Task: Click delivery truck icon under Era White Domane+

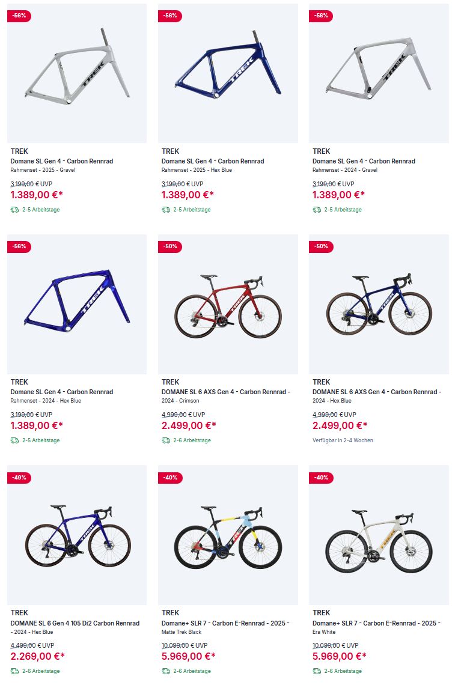Action: click(x=317, y=671)
